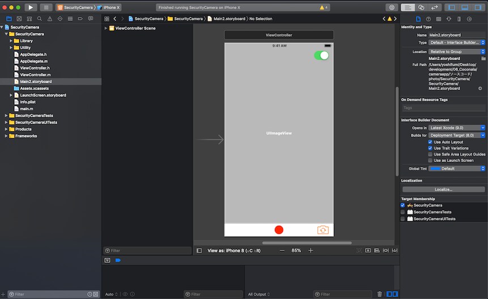Click View as: iPhone 8 device bar
This screenshot has height=299, width=488.
(x=234, y=250)
